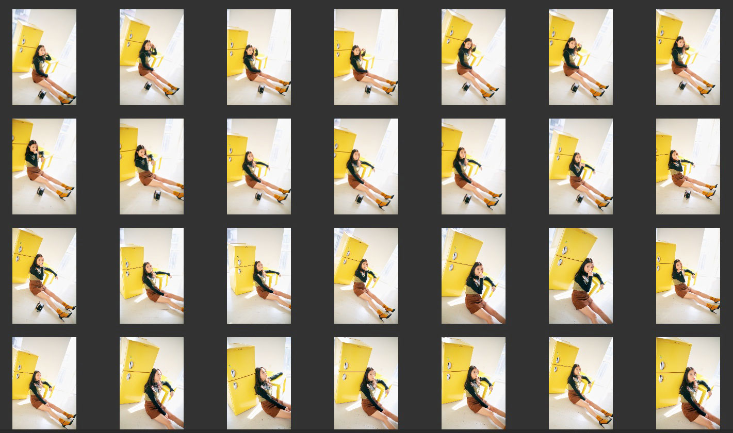Open the sixth photo in the third row

coord(581,276)
